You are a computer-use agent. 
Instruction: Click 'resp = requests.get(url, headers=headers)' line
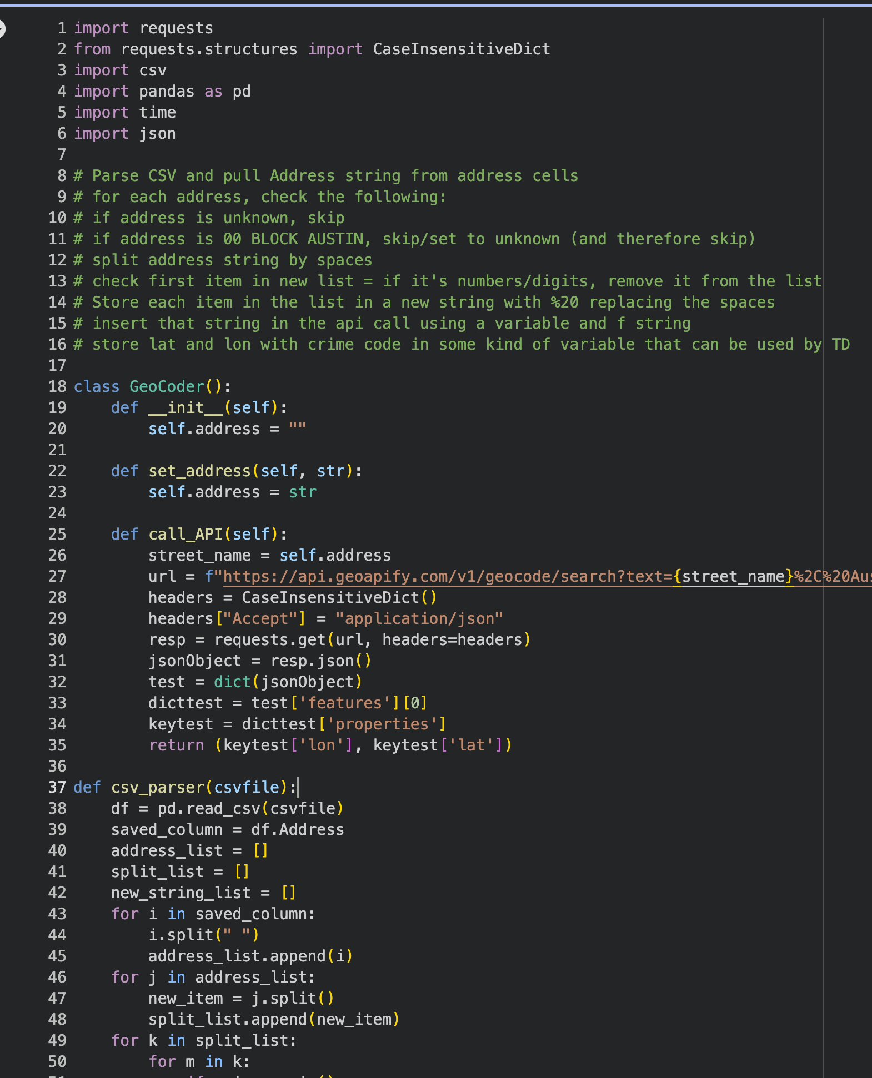click(339, 640)
